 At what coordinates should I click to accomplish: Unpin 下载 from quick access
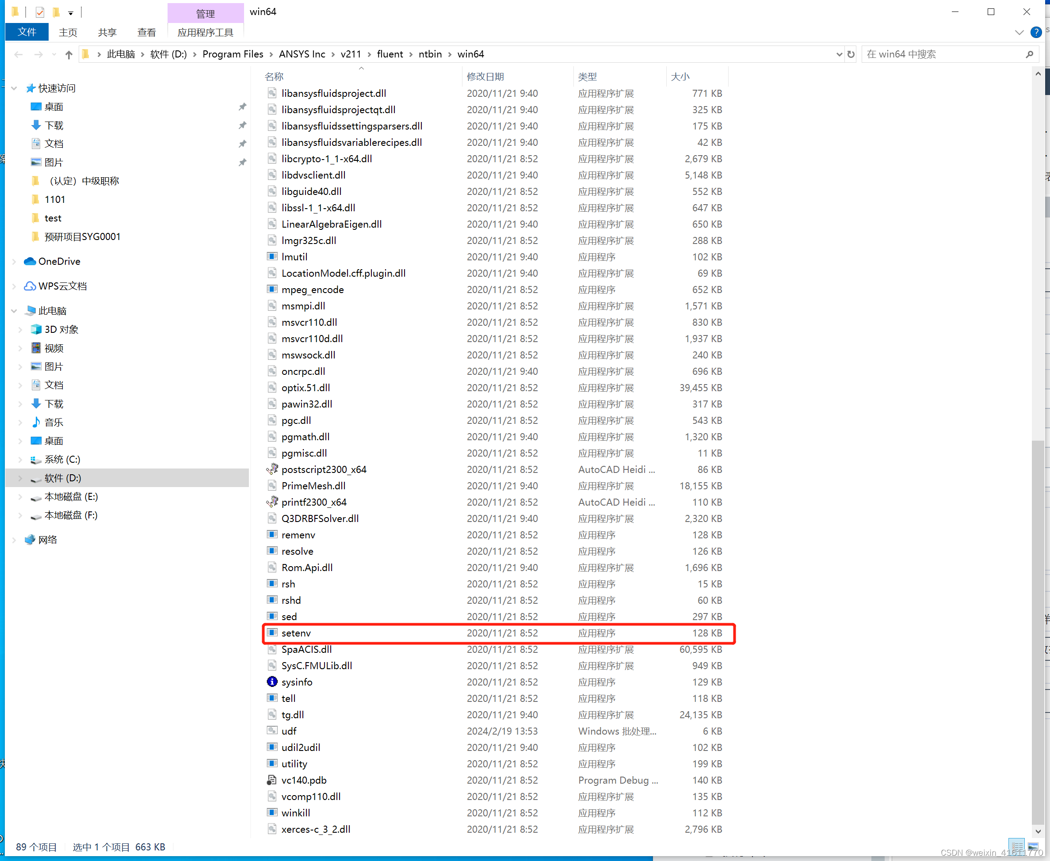(243, 125)
